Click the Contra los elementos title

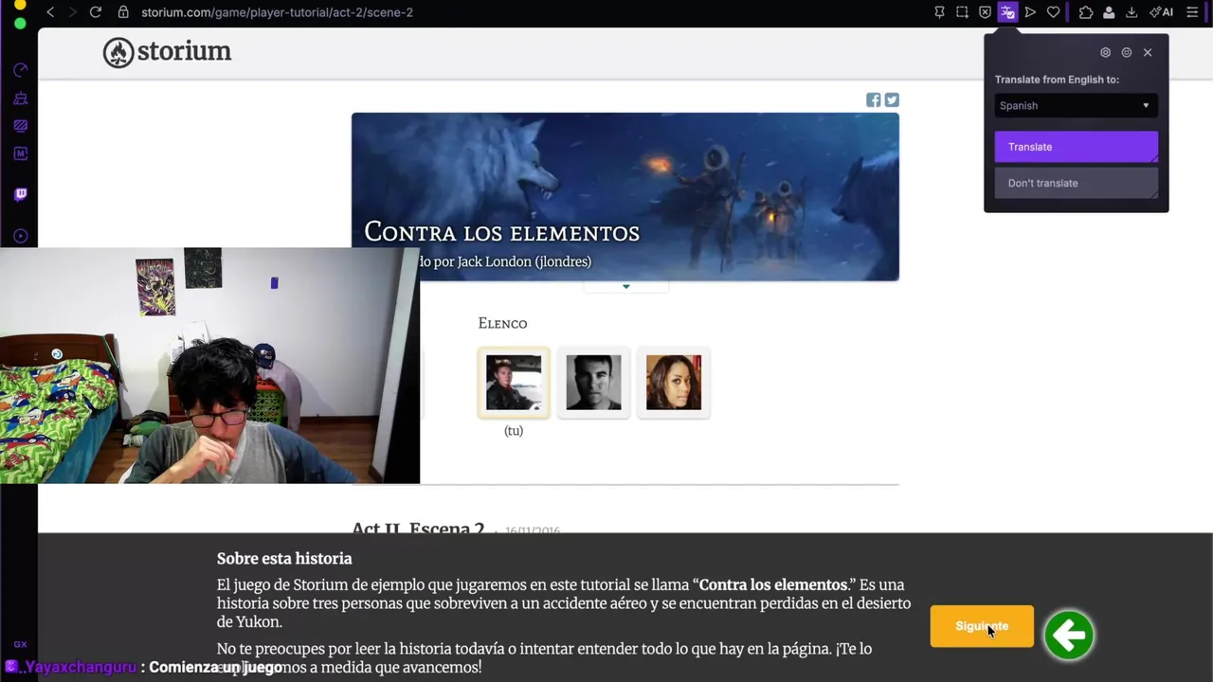(x=501, y=233)
